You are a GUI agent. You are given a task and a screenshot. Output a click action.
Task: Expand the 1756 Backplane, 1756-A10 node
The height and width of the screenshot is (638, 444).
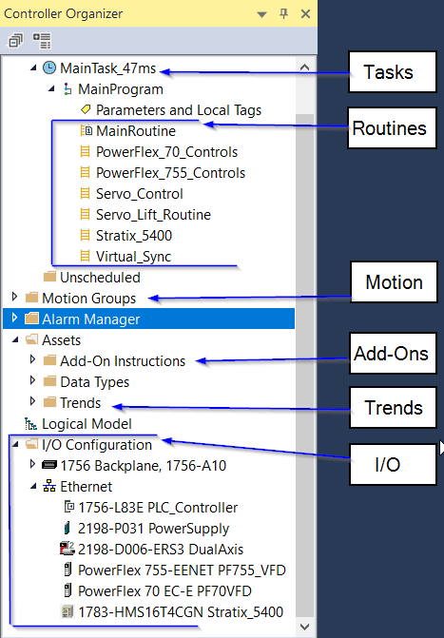point(32,463)
